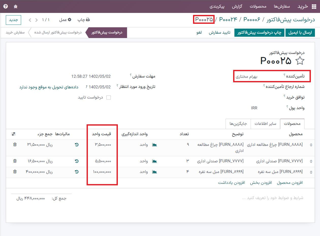Click the افزودن محصول link
The height and width of the screenshot is (236, 320).
point(290,183)
